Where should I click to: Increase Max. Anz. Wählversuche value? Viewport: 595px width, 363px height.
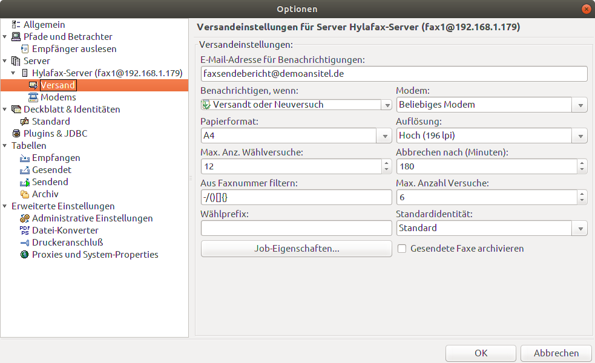(387, 163)
